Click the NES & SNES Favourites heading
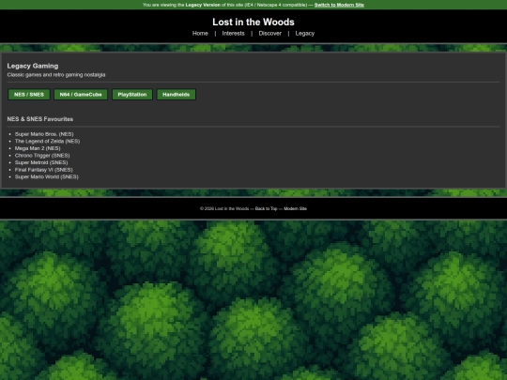 40,119
